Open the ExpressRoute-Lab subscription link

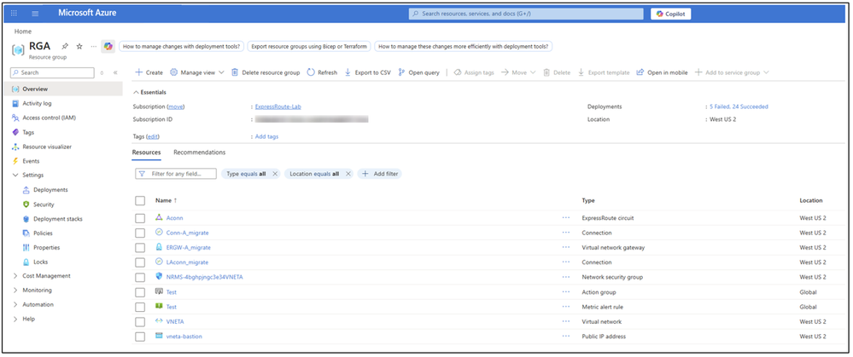coord(278,107)
